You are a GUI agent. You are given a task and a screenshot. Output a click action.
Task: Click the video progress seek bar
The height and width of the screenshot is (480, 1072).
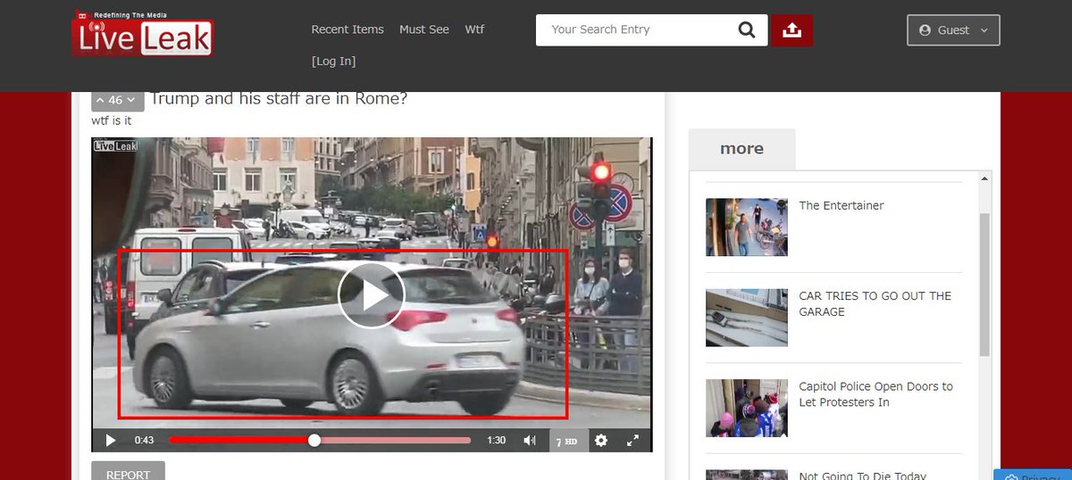[x=320, y=440]
